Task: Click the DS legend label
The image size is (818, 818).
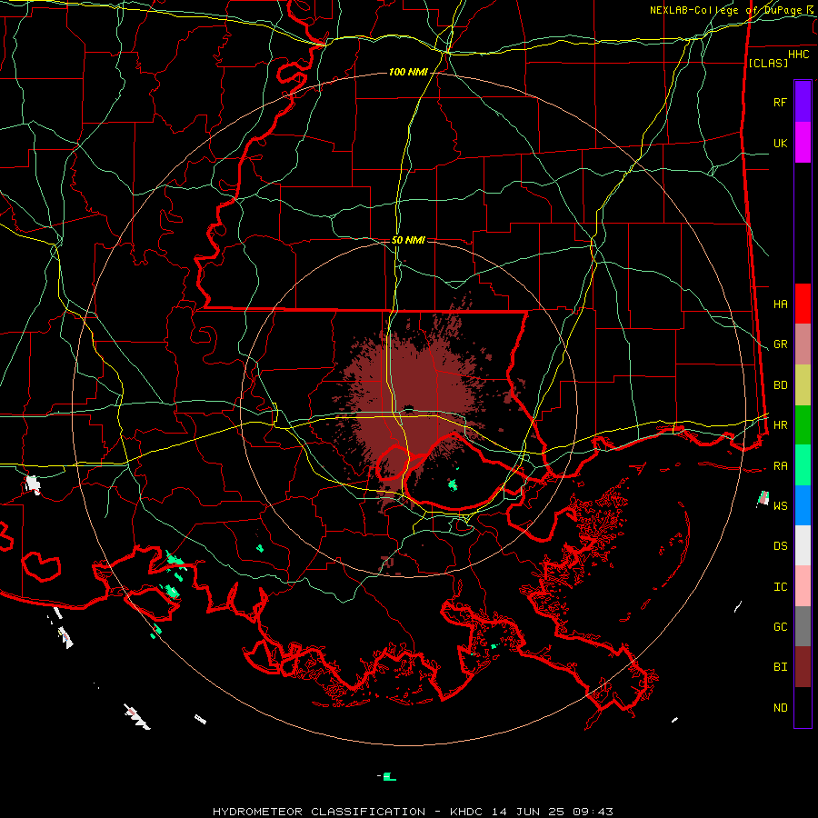Action: (780, 546)
